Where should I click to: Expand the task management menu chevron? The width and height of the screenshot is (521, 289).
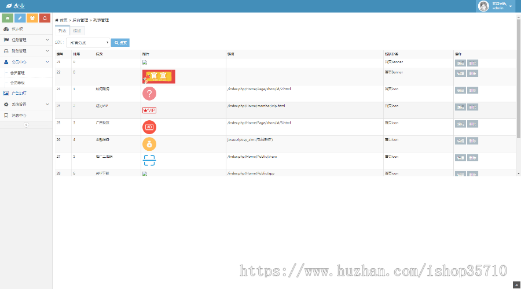click(x=47, y=40)
